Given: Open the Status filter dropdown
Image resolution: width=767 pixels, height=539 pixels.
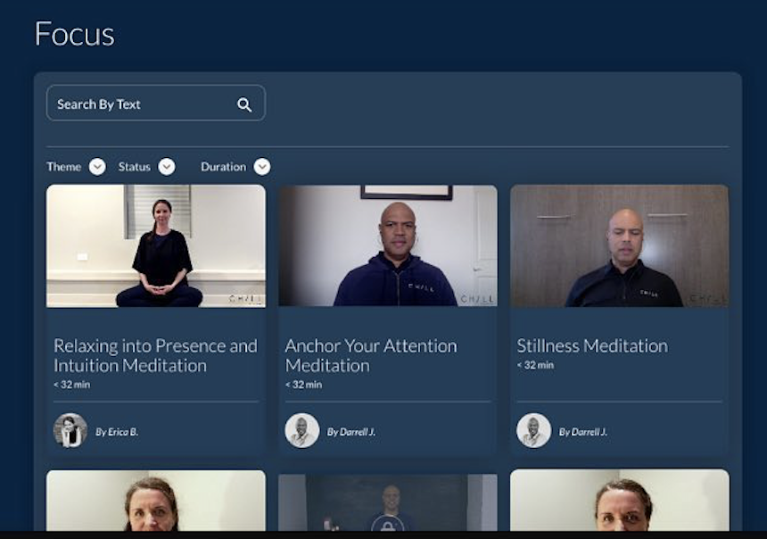Looking at the screenshot, I should (167, 167).
